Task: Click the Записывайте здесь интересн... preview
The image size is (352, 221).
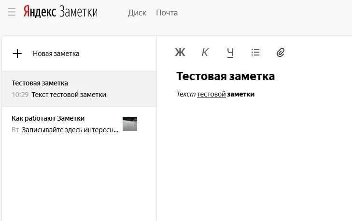Action: click(x=70, y=130)
